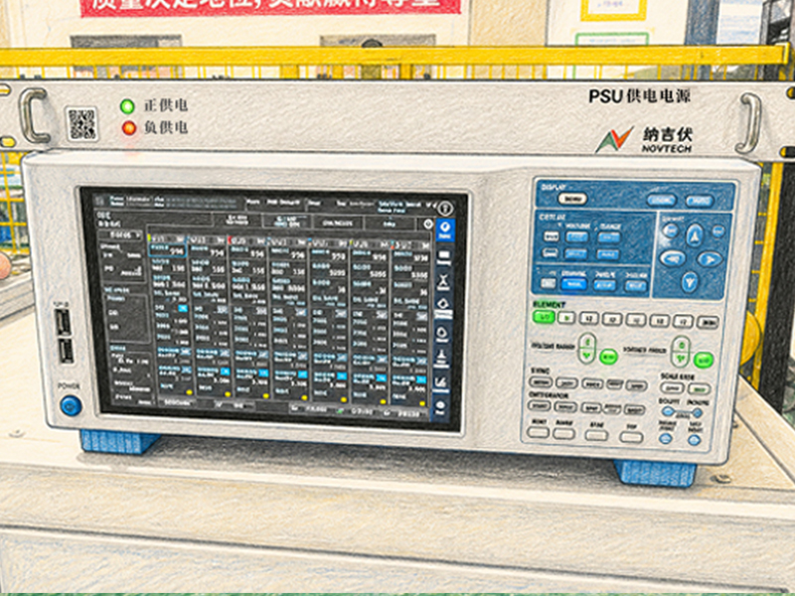
Task: Open the first tab above the element table
Action: point(237,220)
